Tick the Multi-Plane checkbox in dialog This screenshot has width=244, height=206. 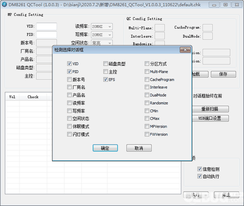147,72
